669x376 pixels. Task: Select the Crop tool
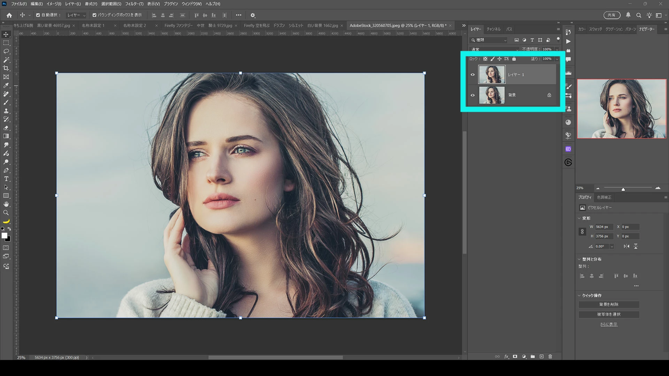6,68
